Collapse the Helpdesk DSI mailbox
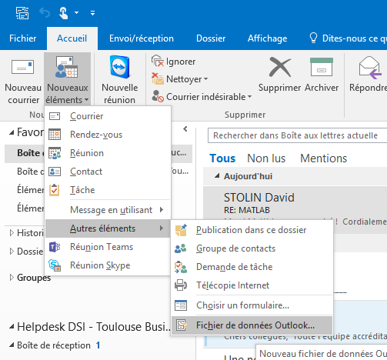 [12, 327]
